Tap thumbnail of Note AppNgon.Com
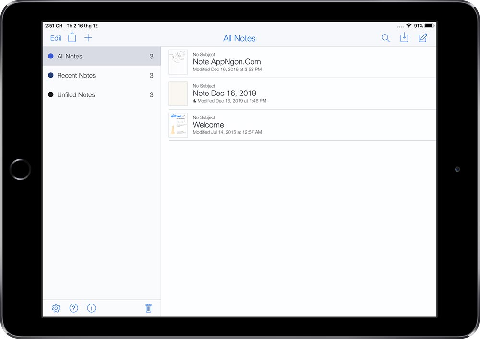This screenshot has width=480, height=339. tap(178, 62)
